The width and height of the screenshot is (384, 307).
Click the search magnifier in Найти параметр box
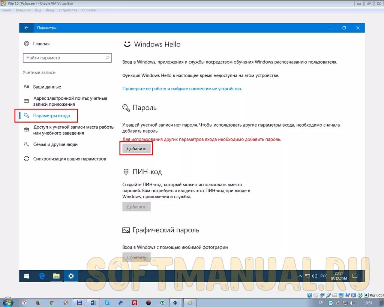(107, 58)
